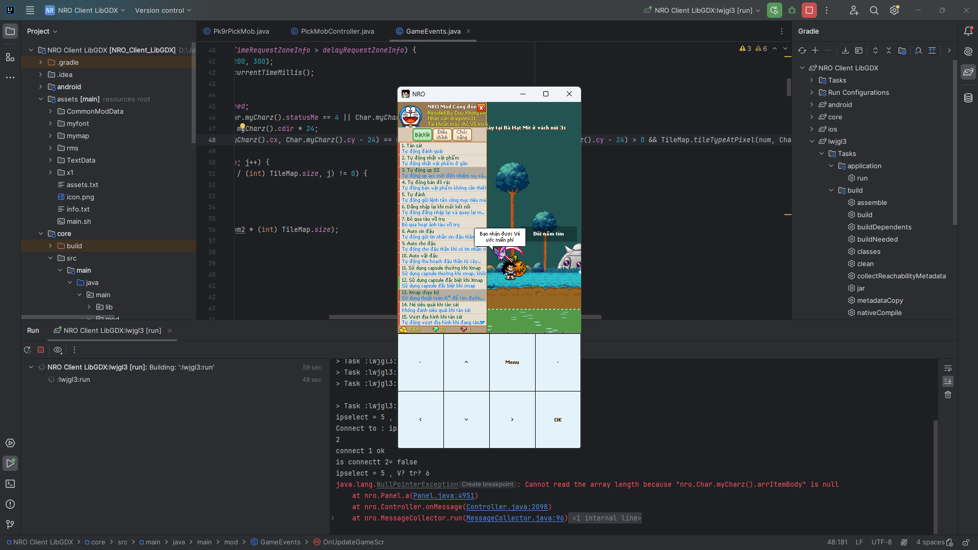Click the OK button in NRO keypad

pyautogui.click(x=558, y=420)
